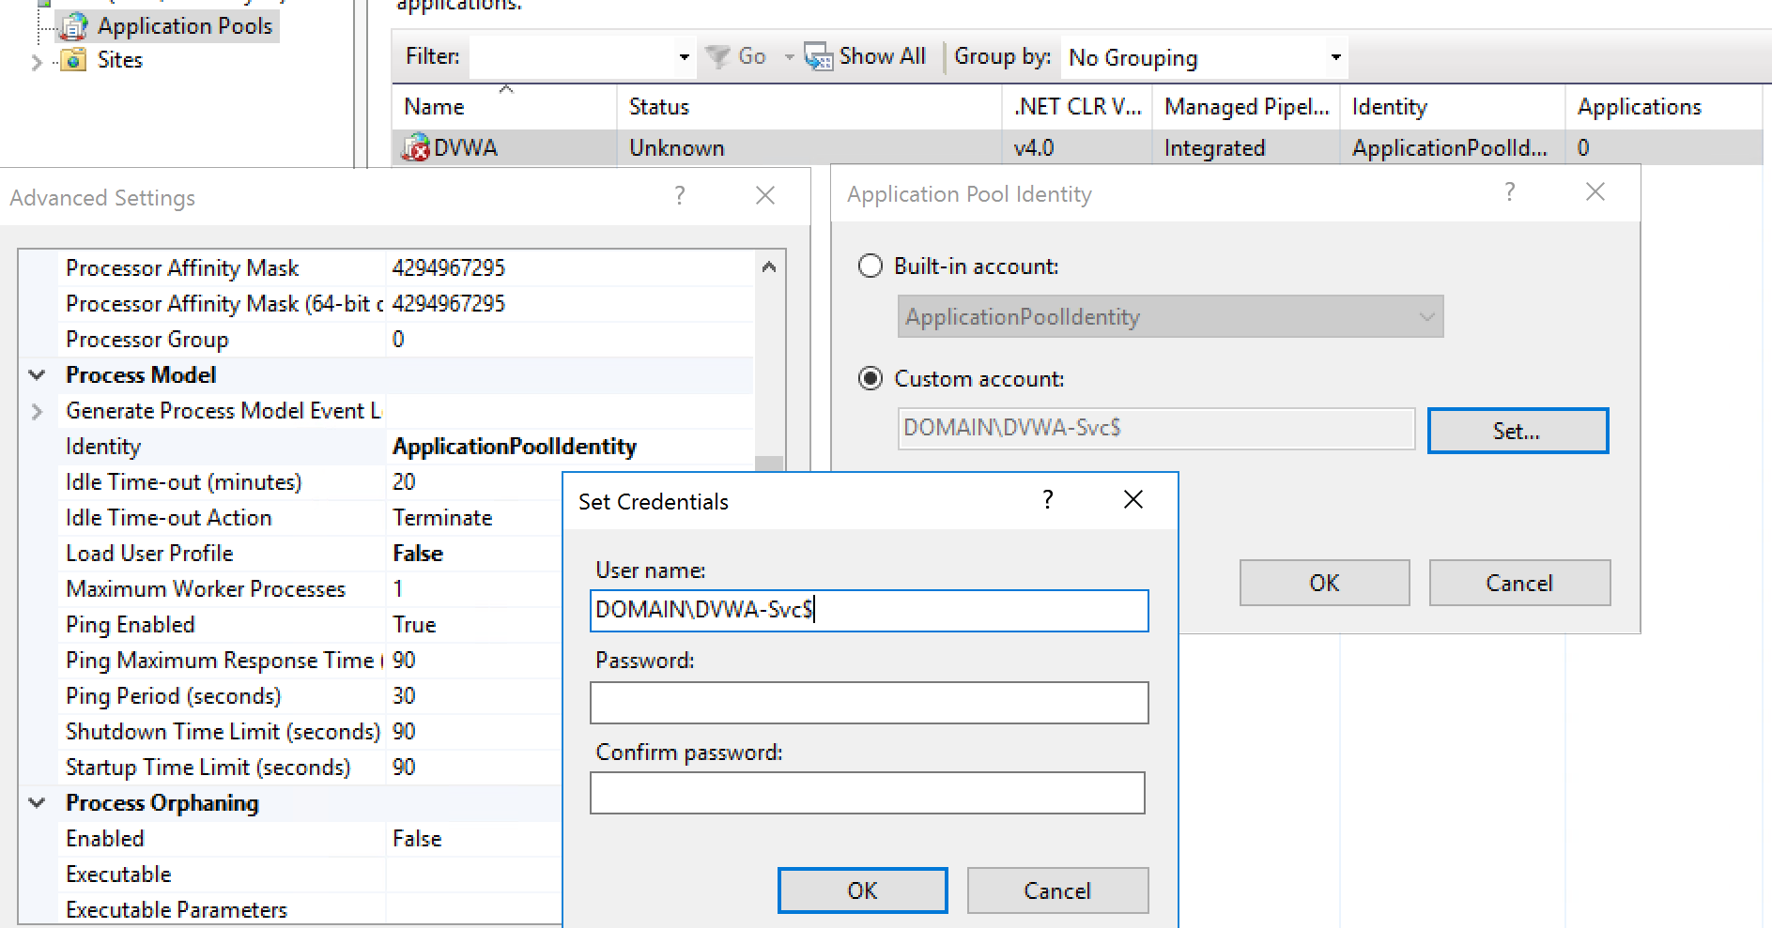Screen dimensions: 1772x928
Task: Select the Startup Time Limit (seconds) row
Action: pos(310,768)
